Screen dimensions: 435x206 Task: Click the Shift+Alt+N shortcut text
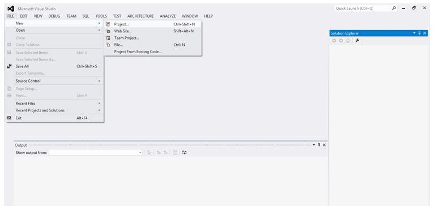click(x=184, y=31)
